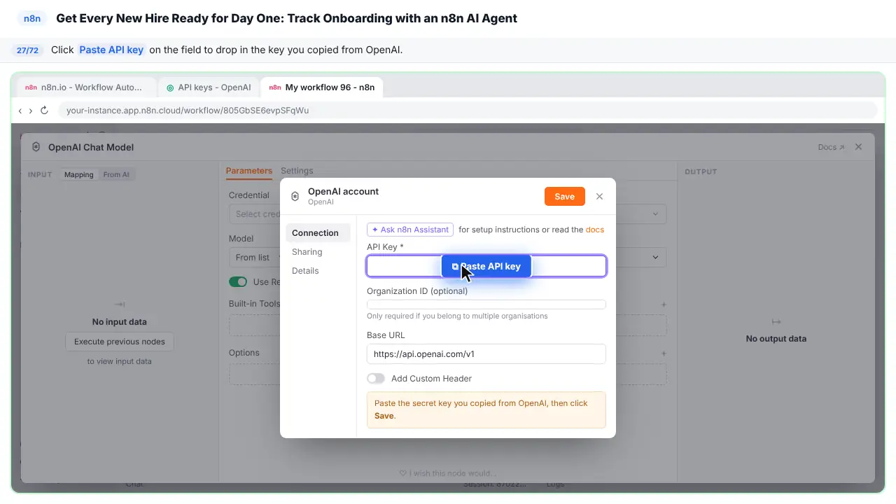This screenshot has height=504, width=896.
Task: Switch to the n8n.io Workflow Automation browser tab
Action: [86, 87]
